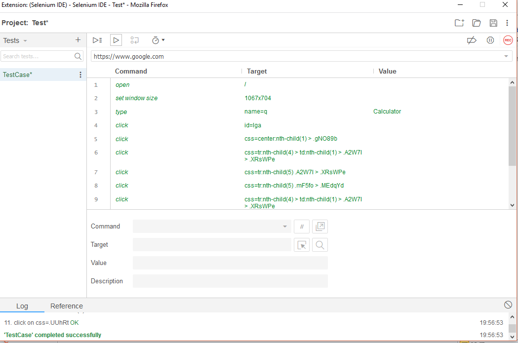Switch to the Log tab
Screen dimensions: 518x343
pos(22,306)
